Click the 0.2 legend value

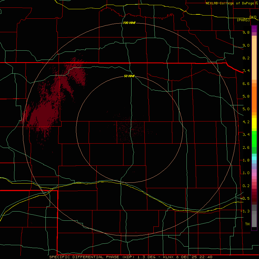click(x=246, y=186)
